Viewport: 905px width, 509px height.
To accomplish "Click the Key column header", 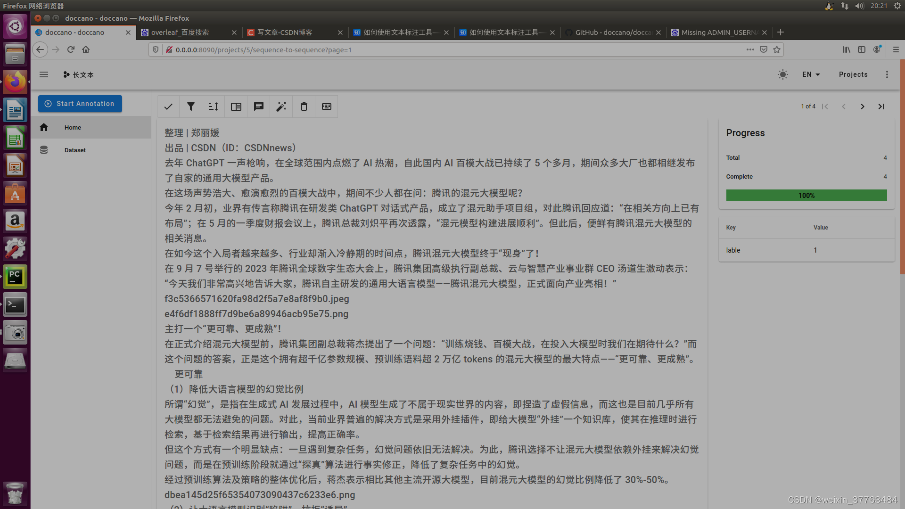I will (x=731, y=228).
